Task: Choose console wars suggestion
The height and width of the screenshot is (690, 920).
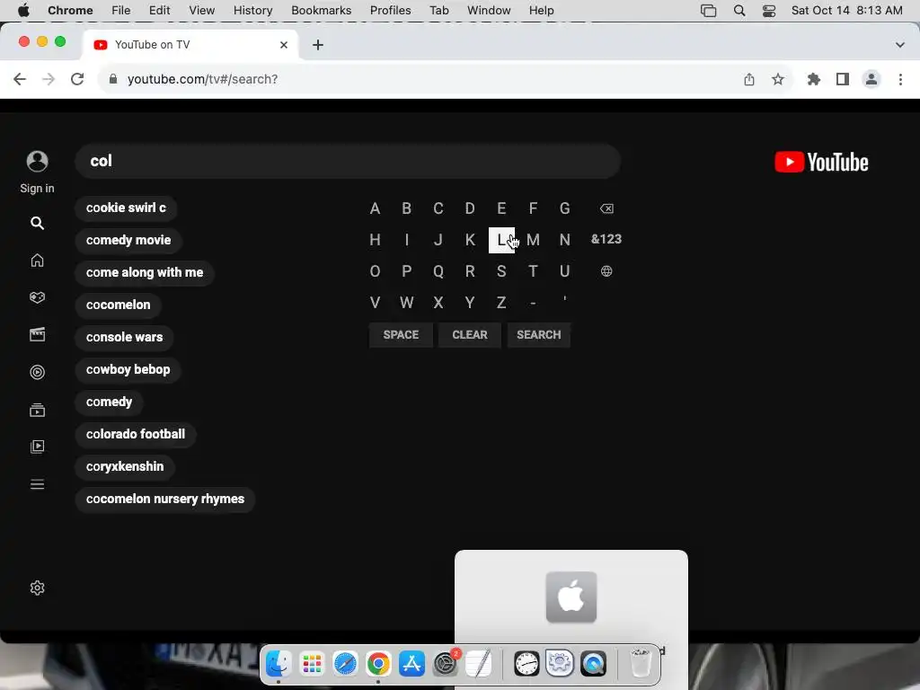Action: [x=124, y=337]
